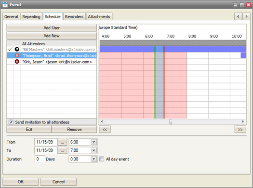Click the Duration Days input field
This screenshot has height=188, width=253.
click(x=40, y=159)
